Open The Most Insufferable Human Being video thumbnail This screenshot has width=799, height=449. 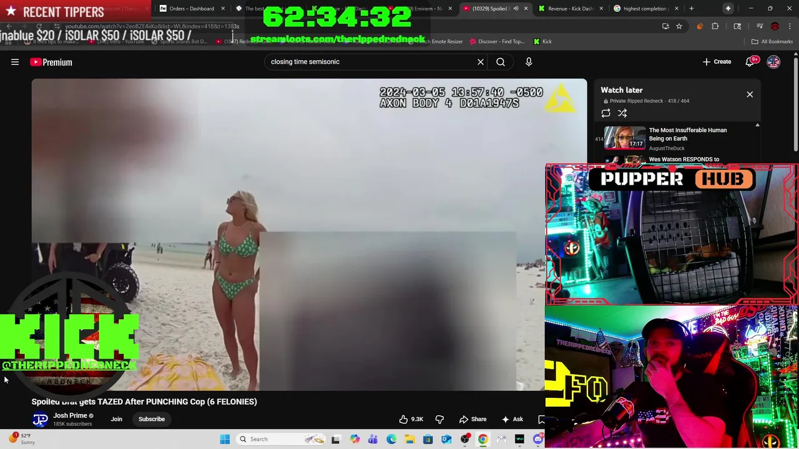pyautogui.click(x=625, y=138)
